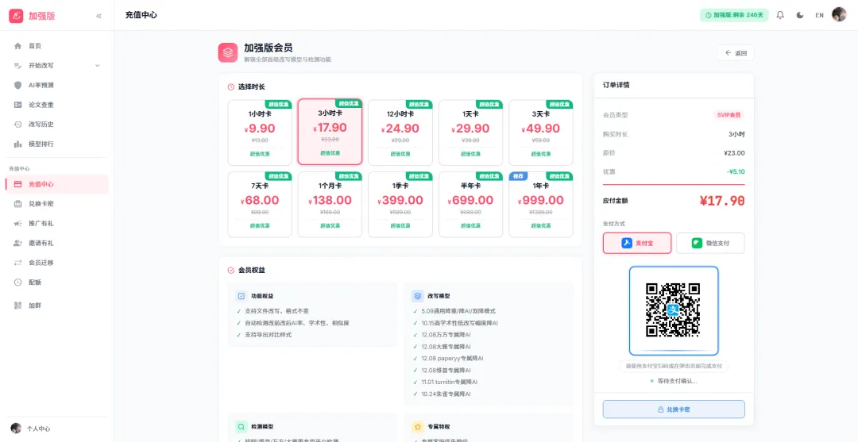Click the 加强版 logo icon
Viewport: 858px width, 442px height.
pyautogui.click(x=17, y=16)
